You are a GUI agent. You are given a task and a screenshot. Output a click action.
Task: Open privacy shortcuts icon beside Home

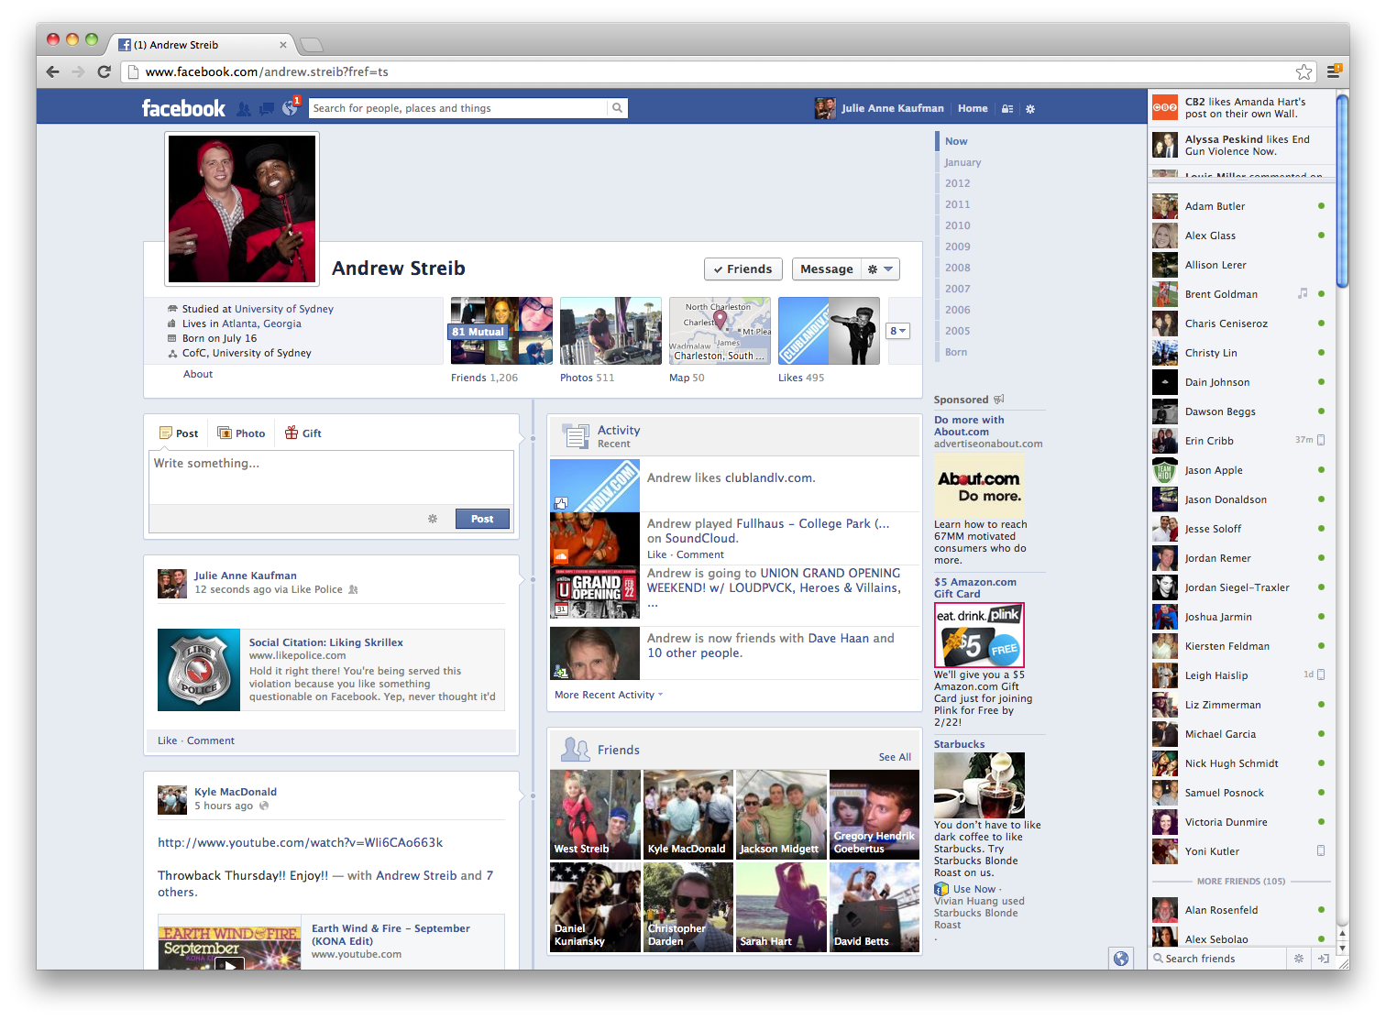coord(1007,108)
